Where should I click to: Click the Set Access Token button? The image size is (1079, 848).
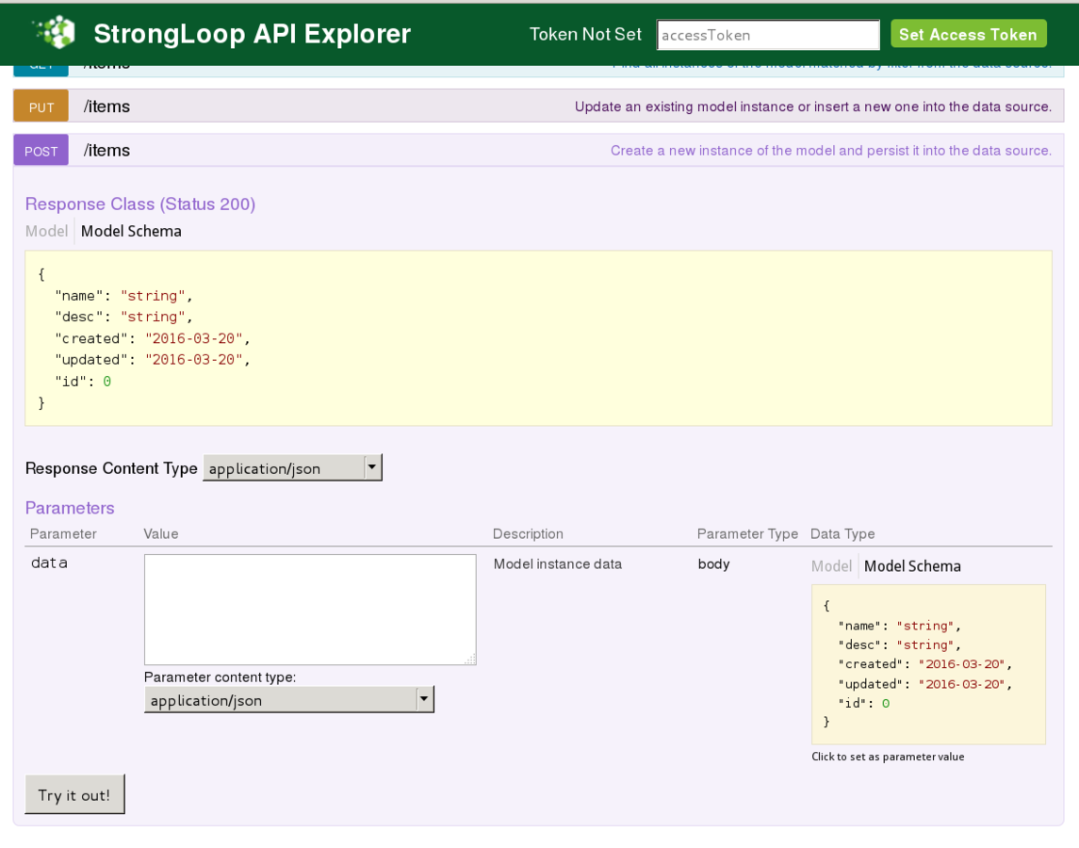[968, 34]
